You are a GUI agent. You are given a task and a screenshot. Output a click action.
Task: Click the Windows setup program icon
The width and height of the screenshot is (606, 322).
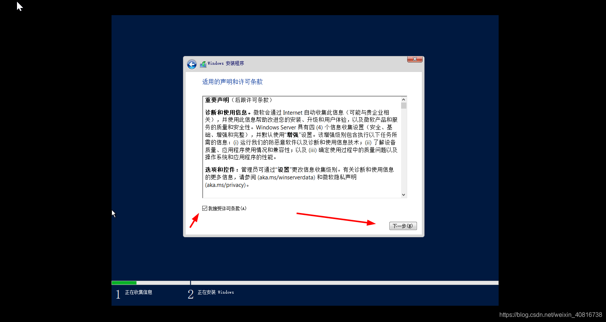pos(203,64)
